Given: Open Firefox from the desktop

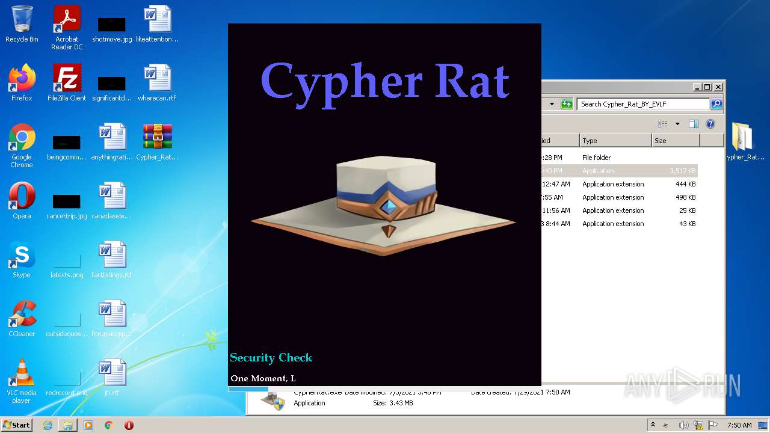Looking at the screenshot, I should tap(22, 83).
